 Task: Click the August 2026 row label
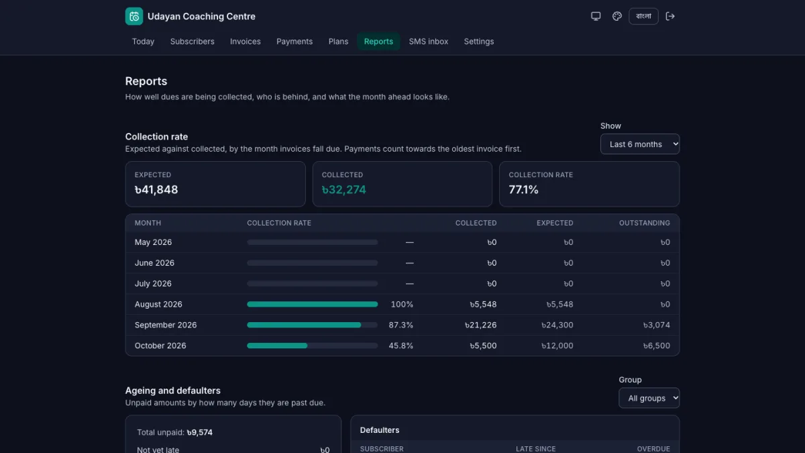158,305
